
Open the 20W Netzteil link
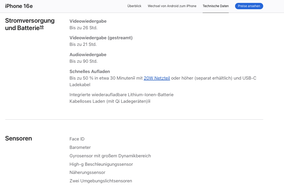click(157, 78)
